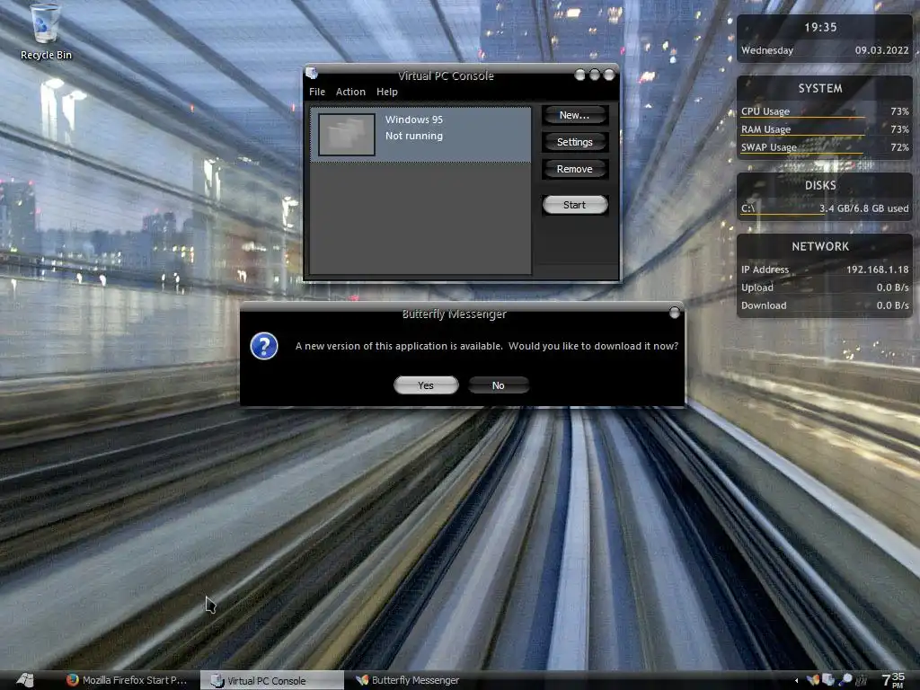Click Yes to download the new version
The image size is (920, 690).
coord(426,385)
